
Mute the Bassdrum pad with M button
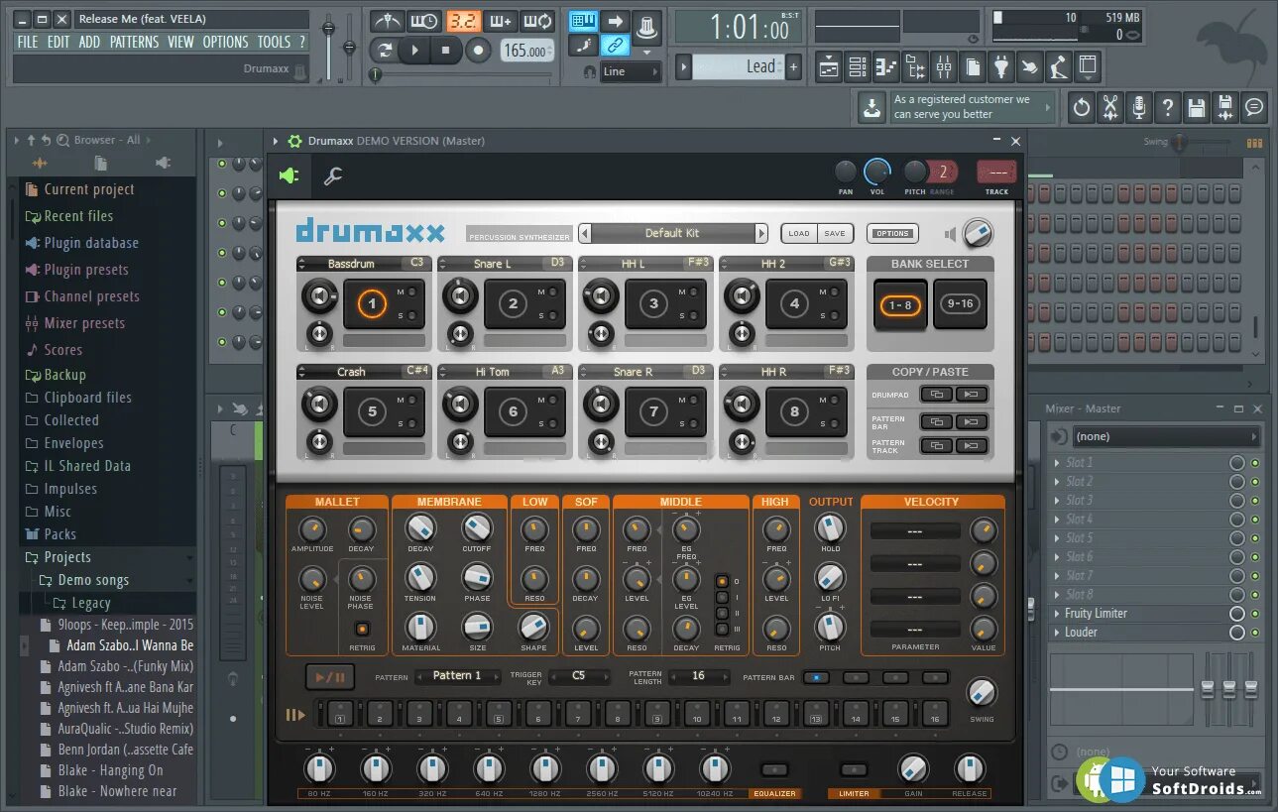(x=409, y=291)
